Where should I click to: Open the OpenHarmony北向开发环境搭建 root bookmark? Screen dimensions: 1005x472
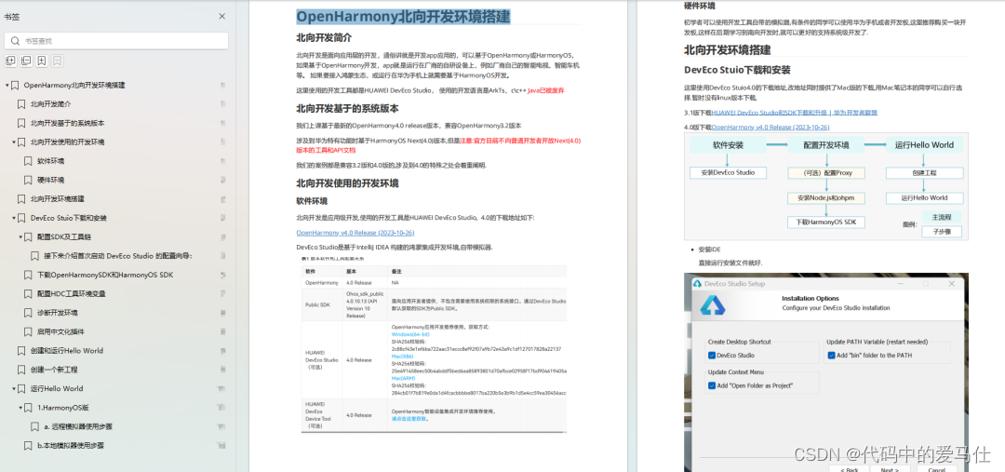(74, 85)
